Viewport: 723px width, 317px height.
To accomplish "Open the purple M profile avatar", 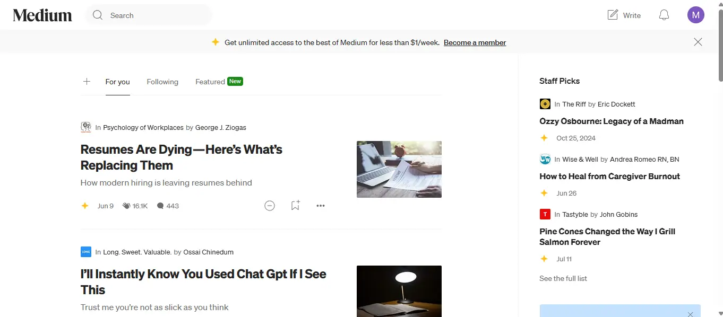I will pyautogui.click(x=695, y=15).
